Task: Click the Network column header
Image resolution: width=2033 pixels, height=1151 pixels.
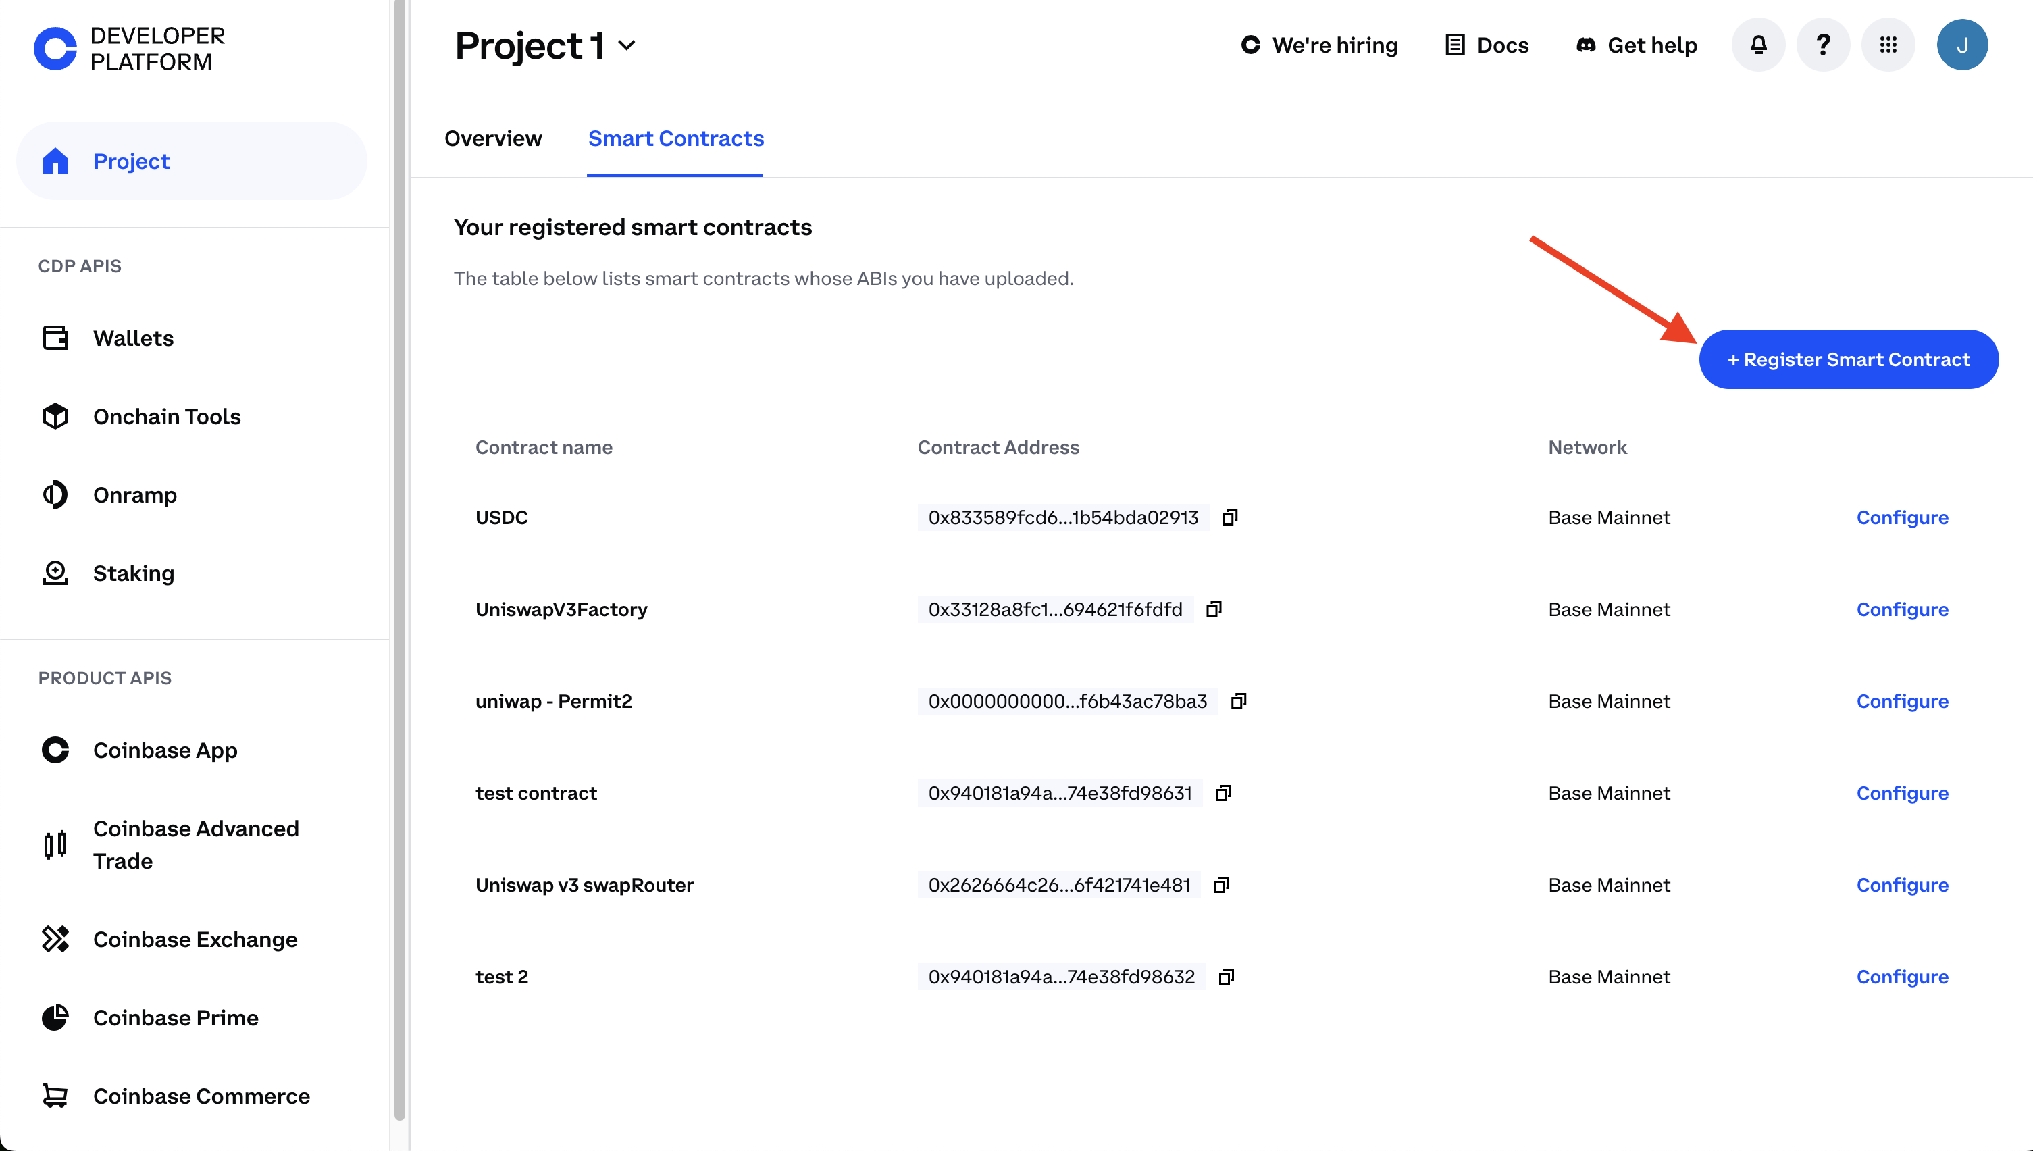Action: click(1587, 446)
